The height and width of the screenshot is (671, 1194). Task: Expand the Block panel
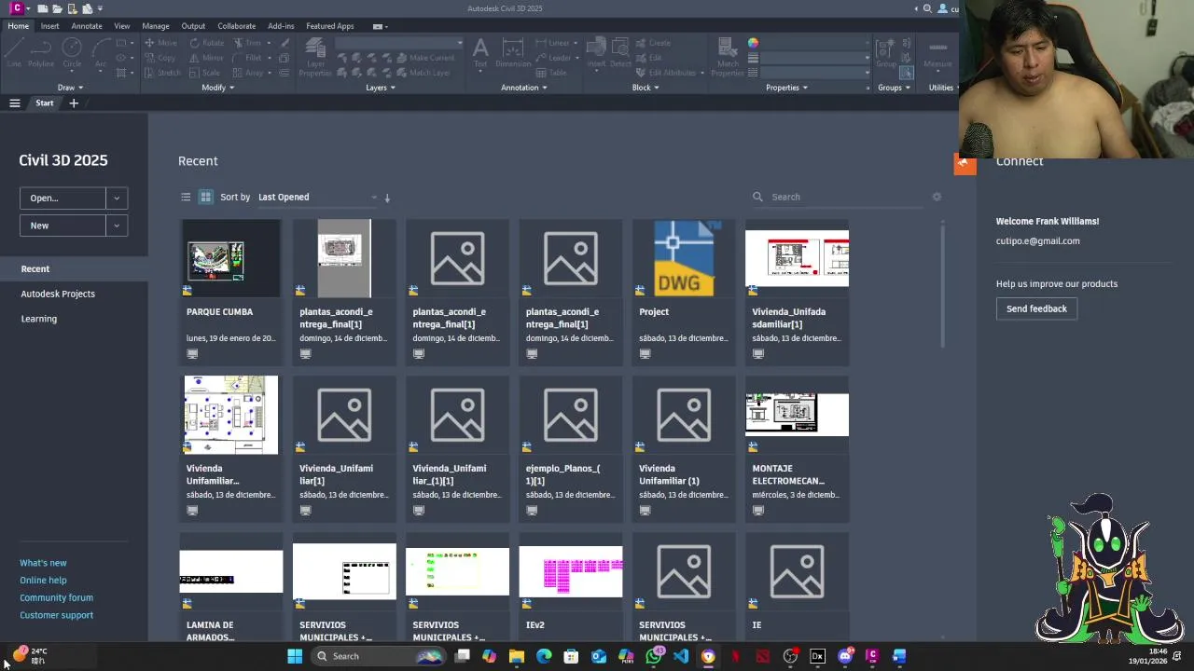pyautogui.click(x=646, y=88)
